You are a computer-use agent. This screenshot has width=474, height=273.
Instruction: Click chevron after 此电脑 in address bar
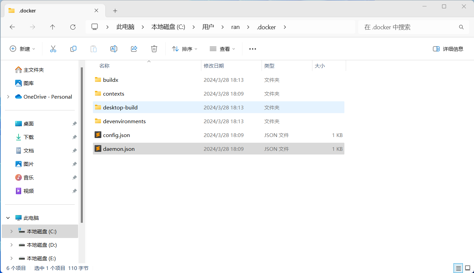point(143,27)
